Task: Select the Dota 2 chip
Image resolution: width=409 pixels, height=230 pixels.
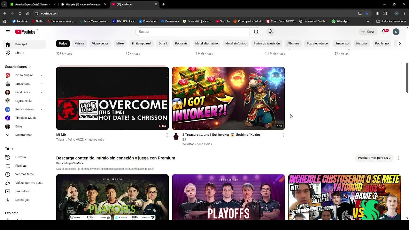Action: coord(163,43)
